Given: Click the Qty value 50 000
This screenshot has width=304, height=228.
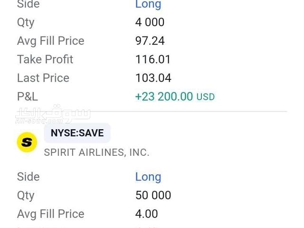Looking at the screenshot, I should (153, 195).
